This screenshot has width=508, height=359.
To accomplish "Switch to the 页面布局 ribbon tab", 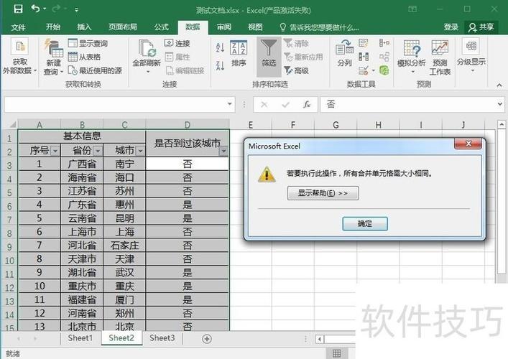I will click(x=123, y=27).
